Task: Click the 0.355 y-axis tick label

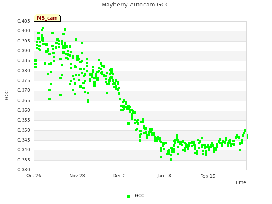Action: tap(24, 120)
